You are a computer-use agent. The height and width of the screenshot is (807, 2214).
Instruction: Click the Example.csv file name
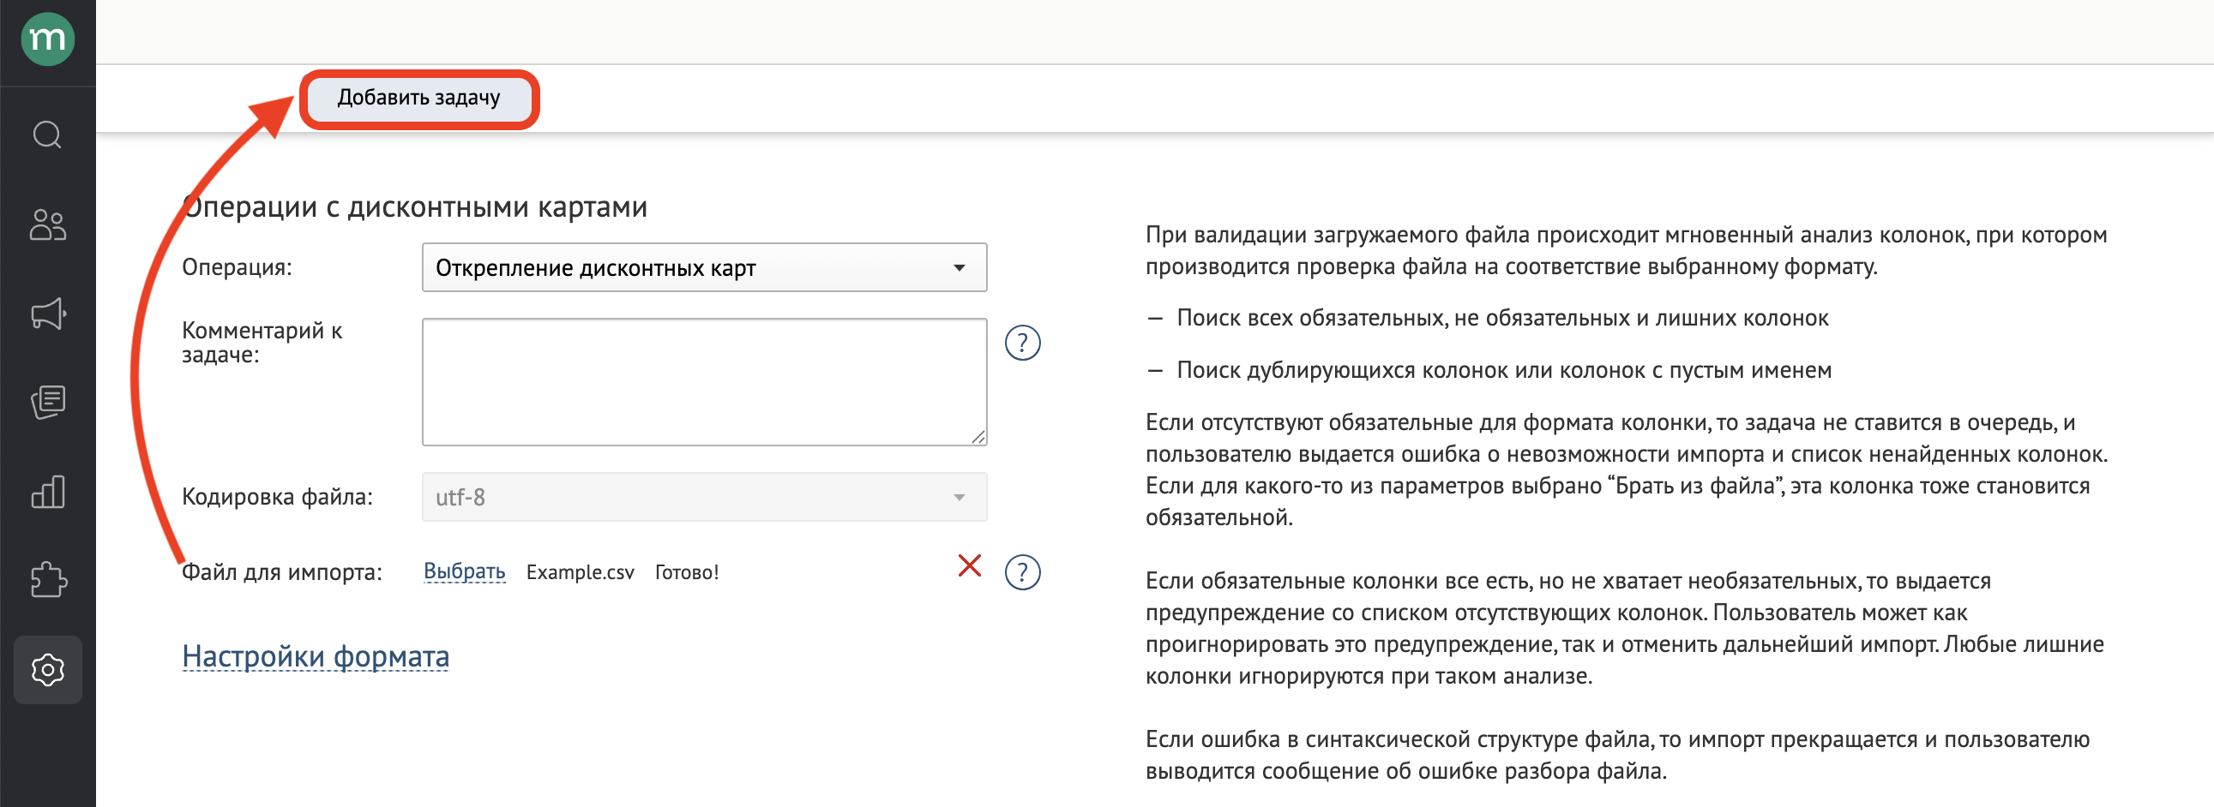click(580, 572)
